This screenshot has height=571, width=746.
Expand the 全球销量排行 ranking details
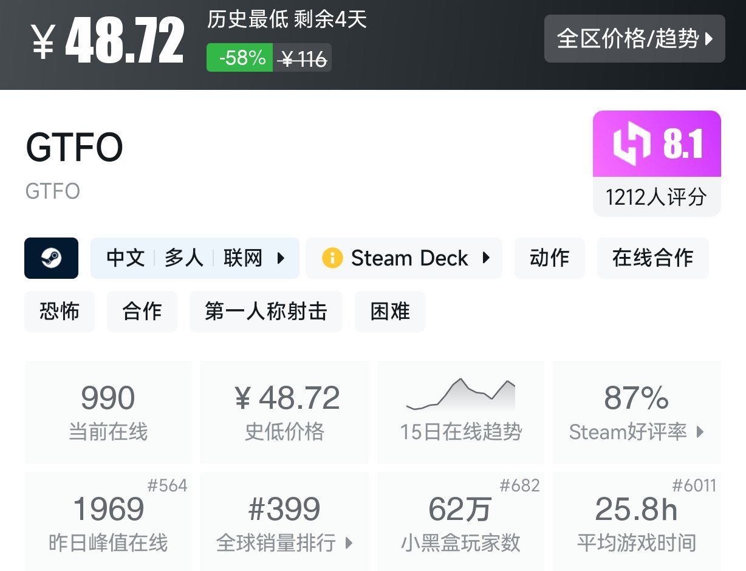tap(284, 544)
